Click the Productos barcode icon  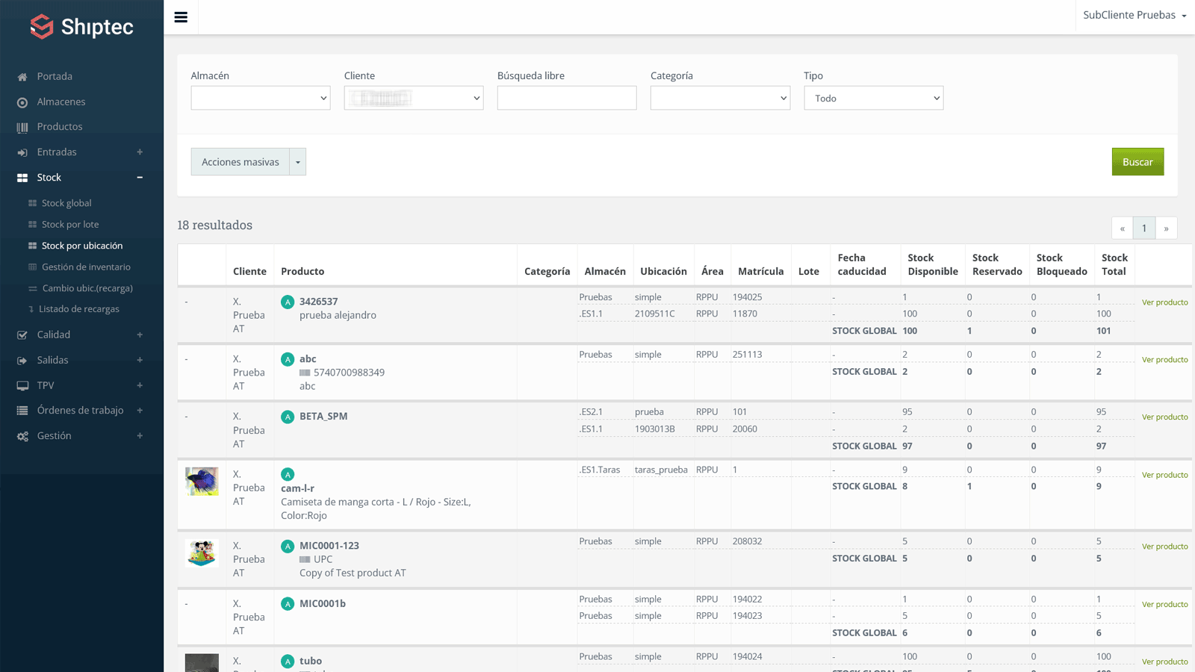[22, 128]
